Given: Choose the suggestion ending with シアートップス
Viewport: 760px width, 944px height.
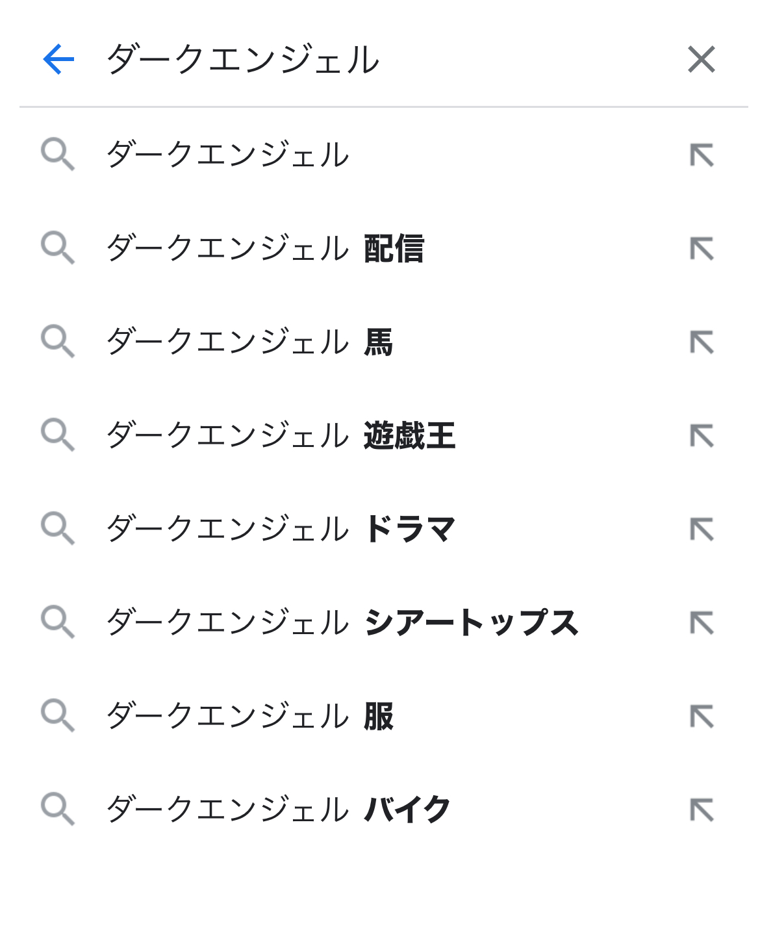Looking at the screenshot, I should tap(342, 623).
